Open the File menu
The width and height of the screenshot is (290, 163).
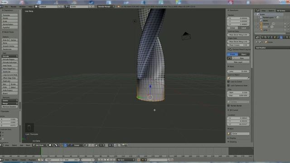[x=6, y=6]
